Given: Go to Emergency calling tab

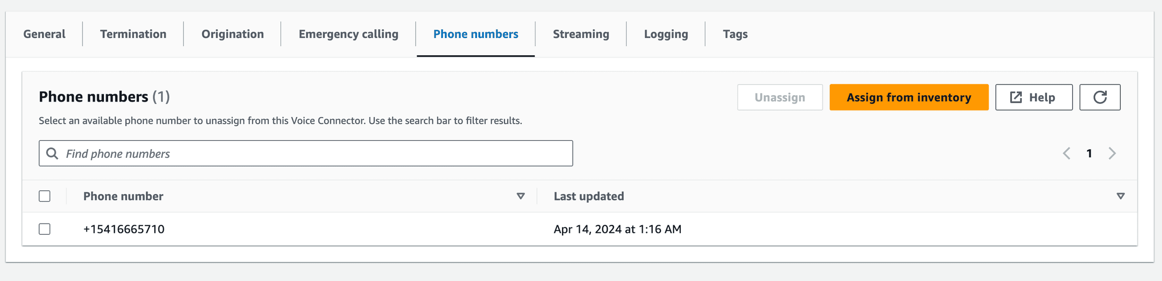Looking at the screenshot, I should click(349, 34).
